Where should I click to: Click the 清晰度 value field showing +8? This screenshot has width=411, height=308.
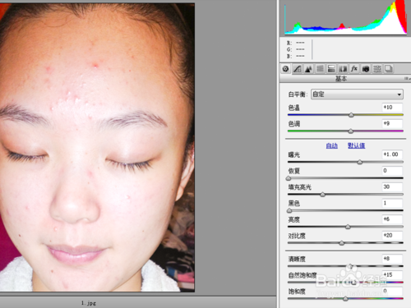(392, 259)
